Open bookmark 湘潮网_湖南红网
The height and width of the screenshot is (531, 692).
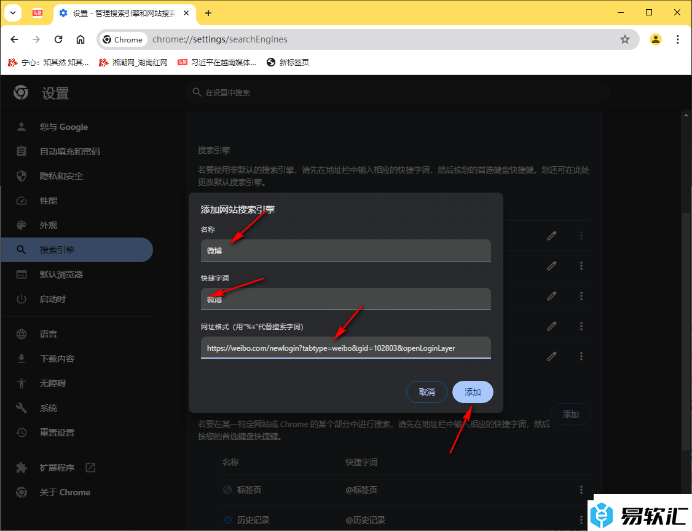133,62
